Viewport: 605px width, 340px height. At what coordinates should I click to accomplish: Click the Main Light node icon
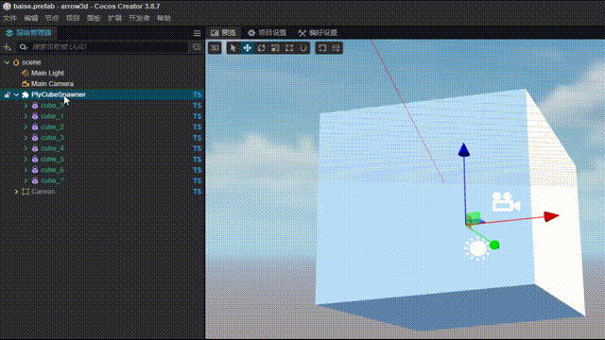pyautogui.click(x=26, y=73)
